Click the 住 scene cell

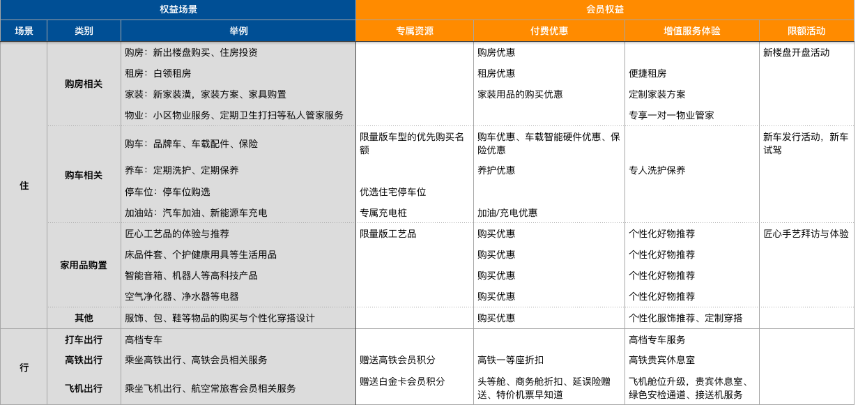pos(24,185)
